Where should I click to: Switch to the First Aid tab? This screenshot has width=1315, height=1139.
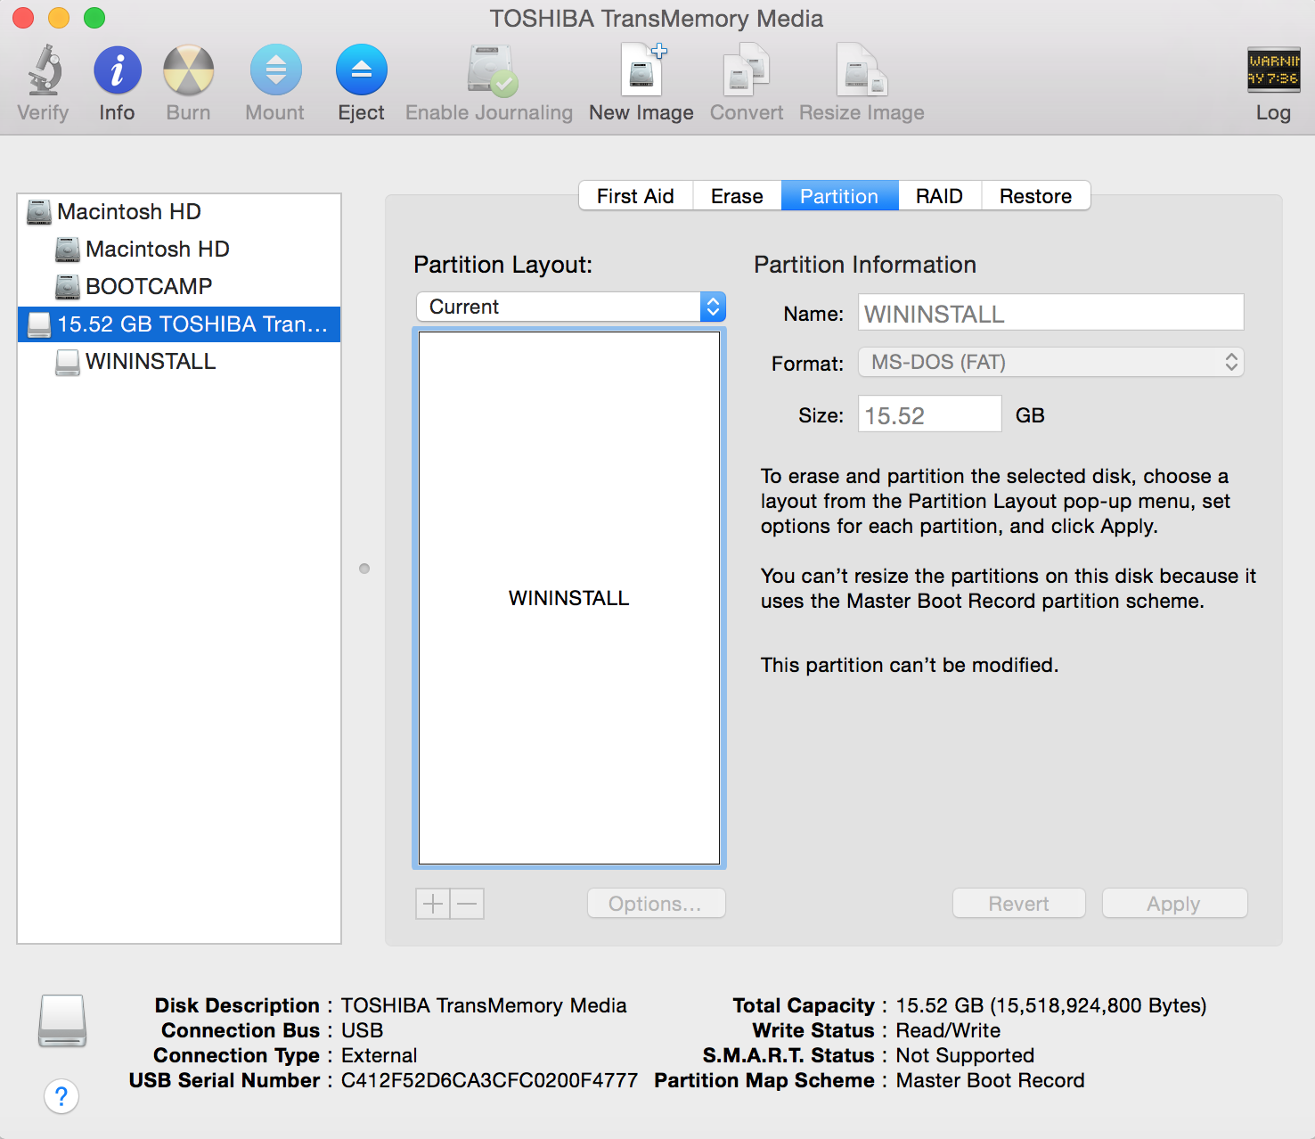tap(636, 196)
